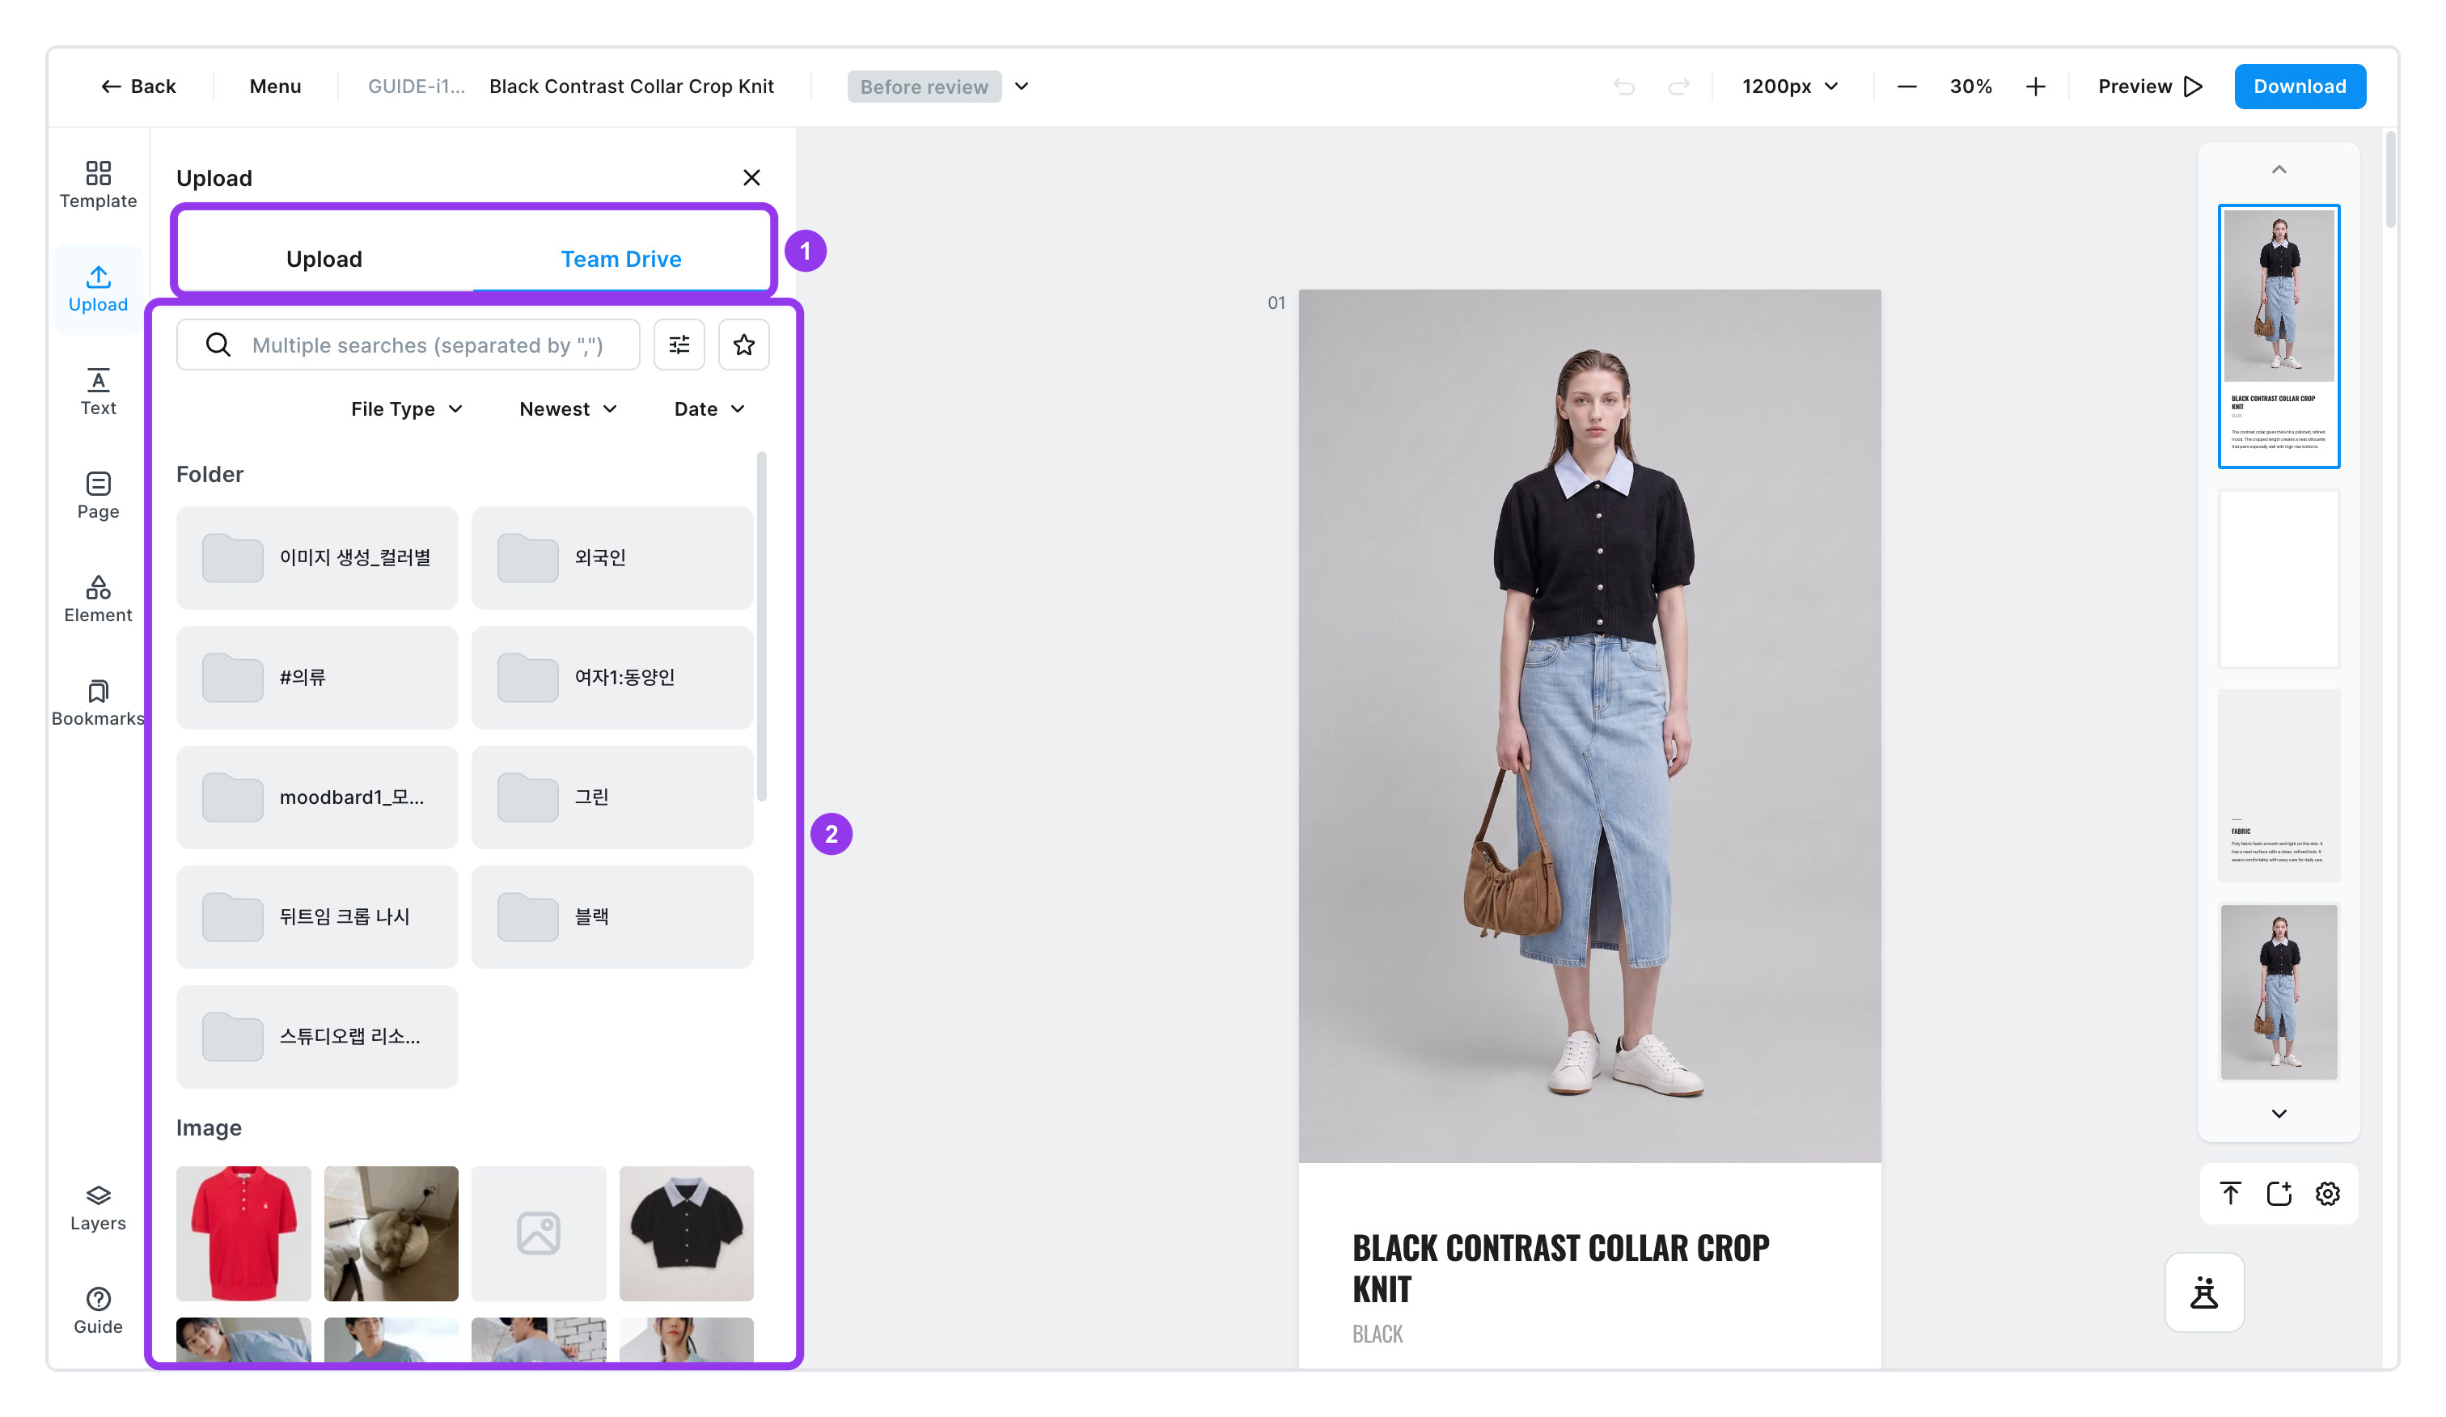Viewport: 2446px width, 1417px height.
Task: Open the Guide help icon
Action: 98,1311
